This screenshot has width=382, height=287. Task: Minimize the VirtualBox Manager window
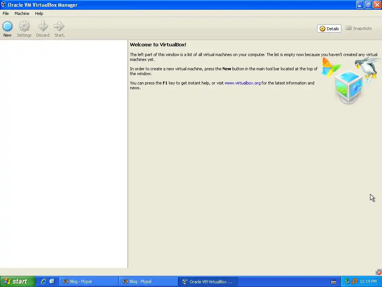[x=360, y=4]
